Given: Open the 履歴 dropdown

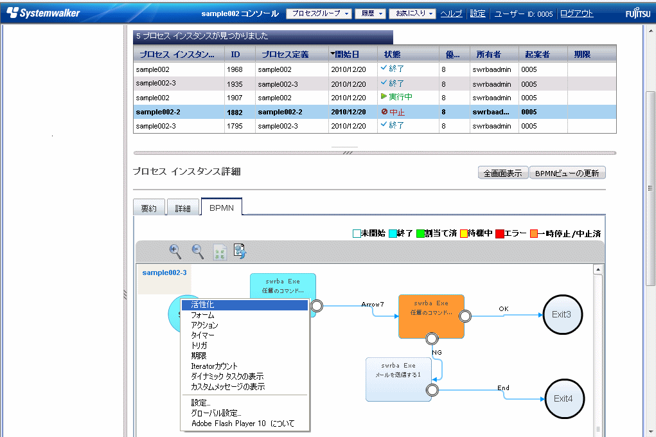Looking at the screenshot, I should (370, 13).
